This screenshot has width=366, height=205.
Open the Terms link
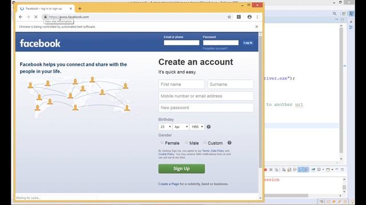point(206,151)
